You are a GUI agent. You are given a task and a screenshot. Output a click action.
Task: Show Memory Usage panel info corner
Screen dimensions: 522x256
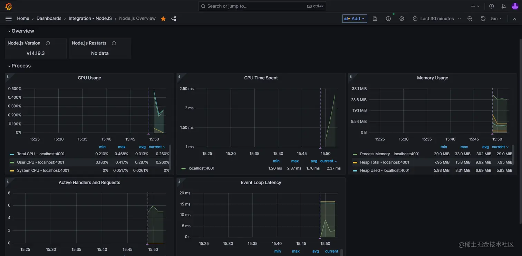(x=351, y=77)
